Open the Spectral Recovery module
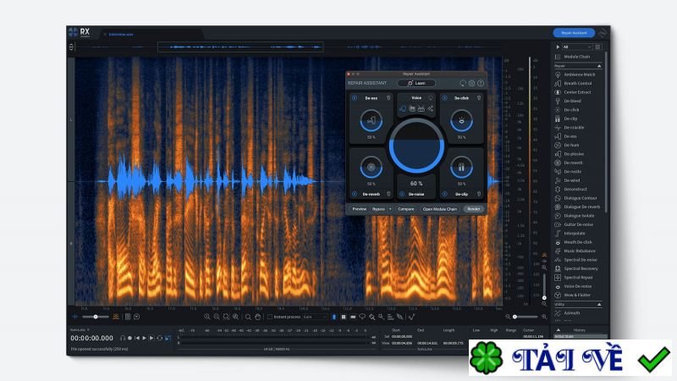The width and height of the screenshot is (677, 381). point(576,268)
